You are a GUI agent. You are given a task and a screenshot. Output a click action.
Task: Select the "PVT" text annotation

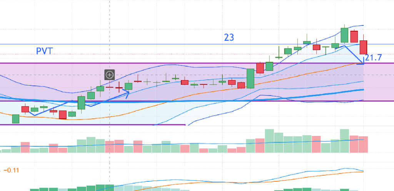[x=45, y=51]
